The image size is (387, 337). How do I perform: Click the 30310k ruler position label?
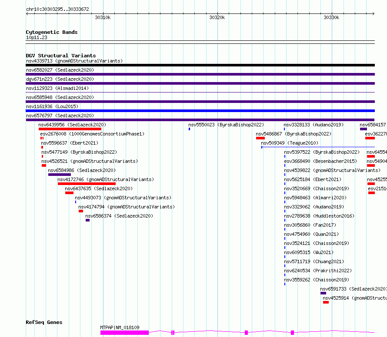click(x=103, y=17)
